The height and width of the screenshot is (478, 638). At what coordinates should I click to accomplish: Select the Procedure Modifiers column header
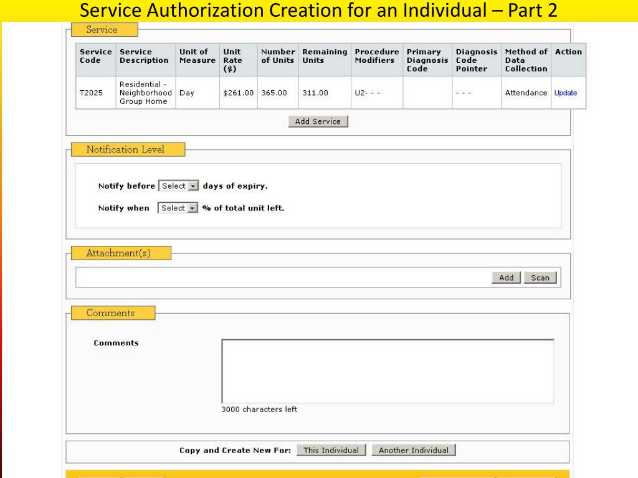point(376,57)
